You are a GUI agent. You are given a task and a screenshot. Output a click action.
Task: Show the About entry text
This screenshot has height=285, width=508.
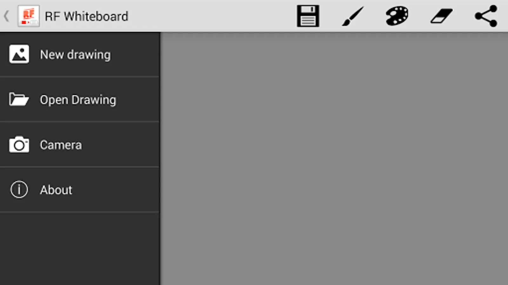pyautogui.click(x=56, y=190)
